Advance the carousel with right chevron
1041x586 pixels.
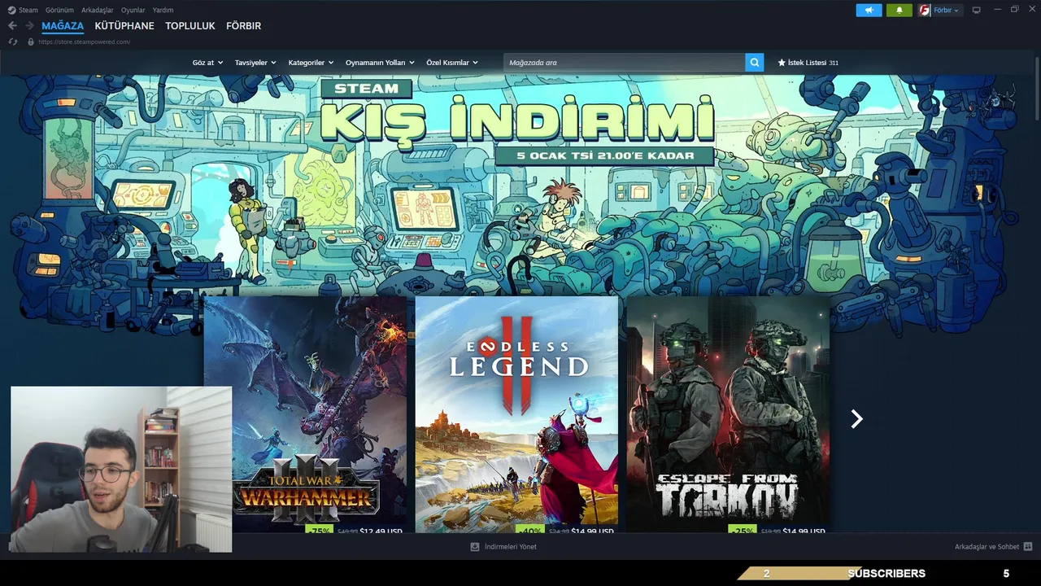click(856, 418)
